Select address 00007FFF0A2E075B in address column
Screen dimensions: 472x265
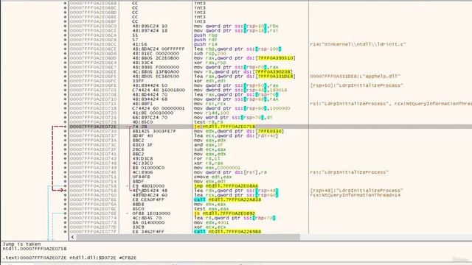point(94,191)
